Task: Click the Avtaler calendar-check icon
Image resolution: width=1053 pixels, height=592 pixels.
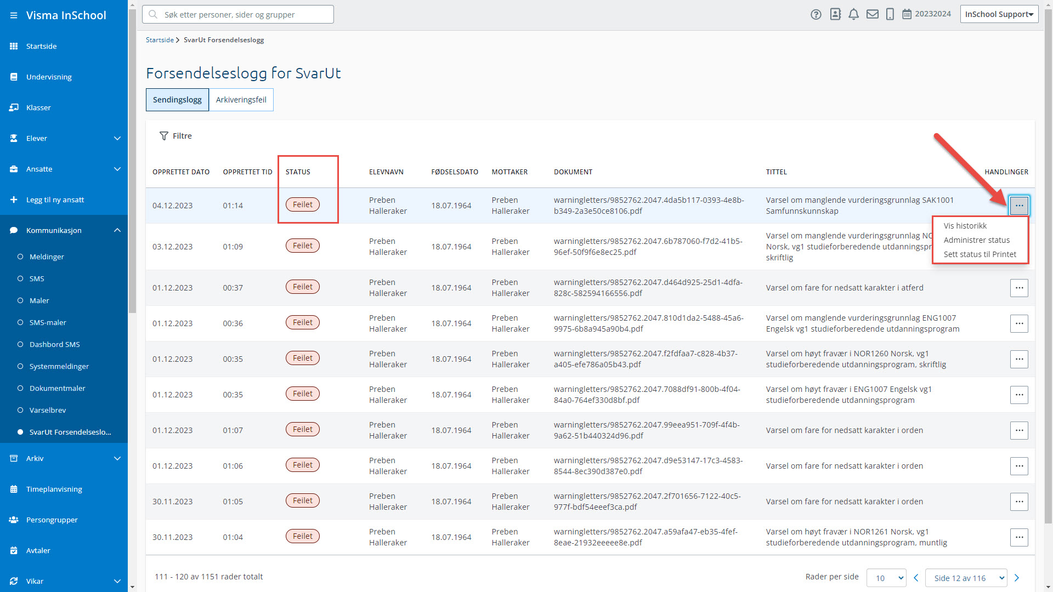Action: pos(14,550)
